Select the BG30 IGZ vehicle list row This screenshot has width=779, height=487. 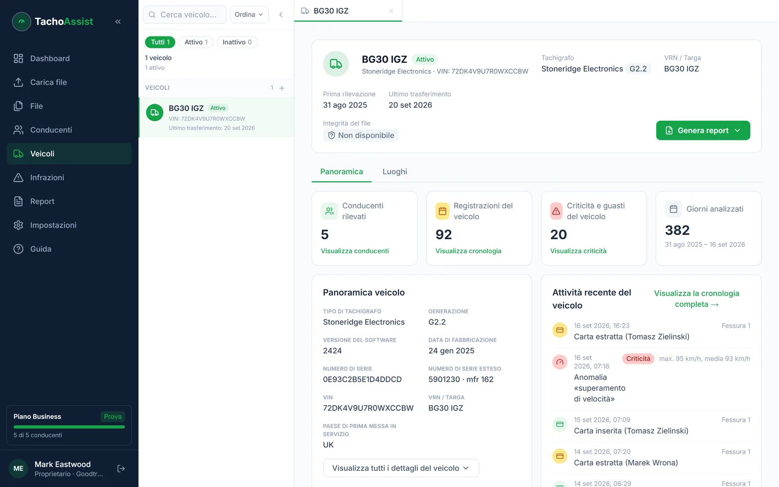click(x=216, y=117)
